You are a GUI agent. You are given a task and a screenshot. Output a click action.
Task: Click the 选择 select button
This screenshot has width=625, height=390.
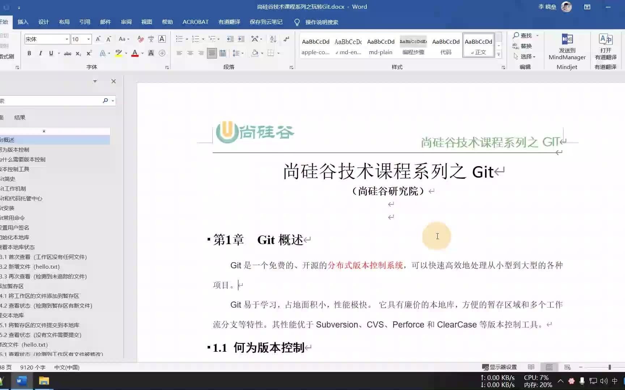[524, 57]
